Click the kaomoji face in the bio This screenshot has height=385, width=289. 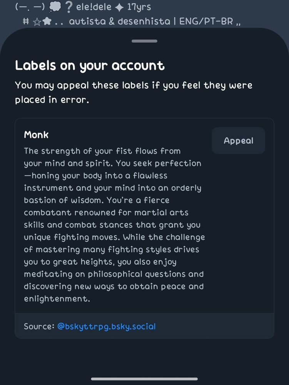tap(30, 7)
